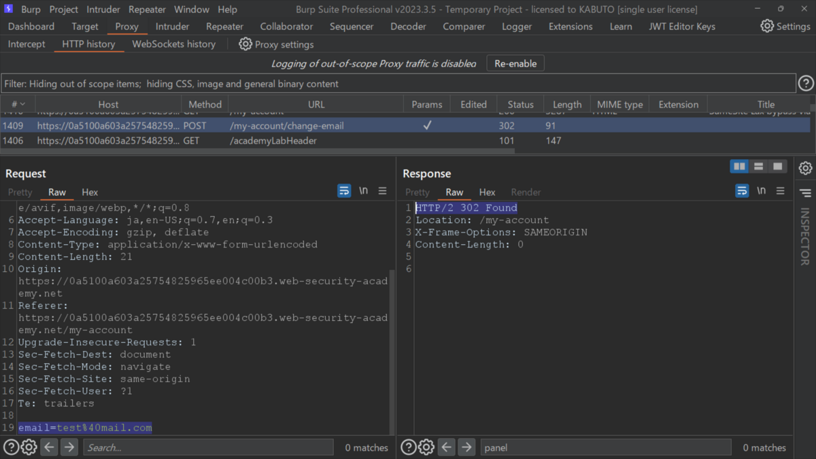
Task: Open the Response panel hamburger menu
Action: (x=781, y=191)
